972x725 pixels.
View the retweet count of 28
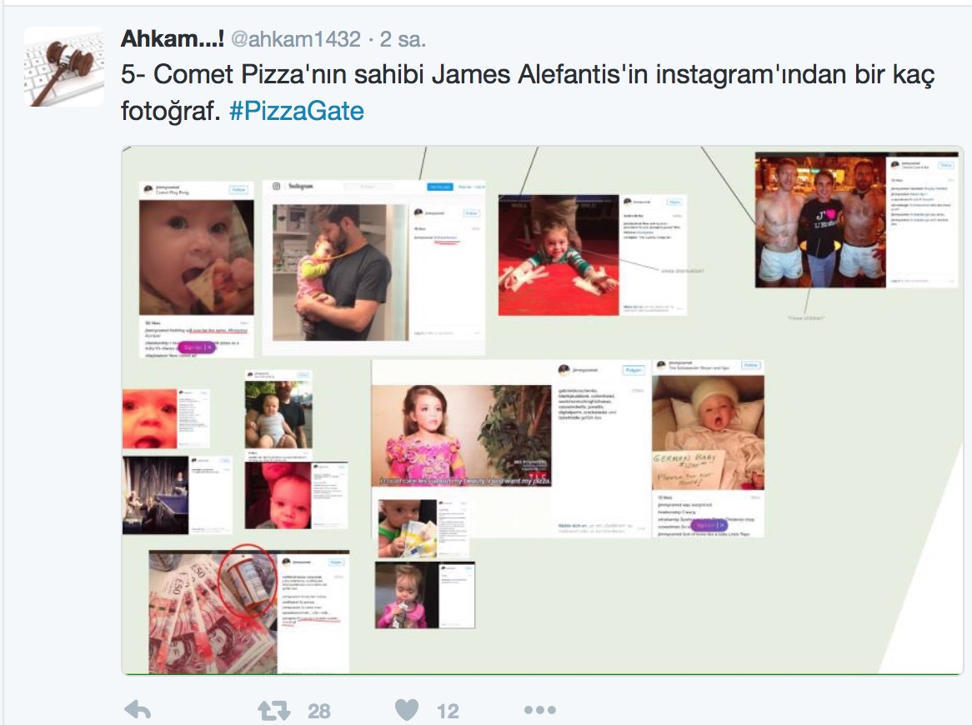(319, 712)
